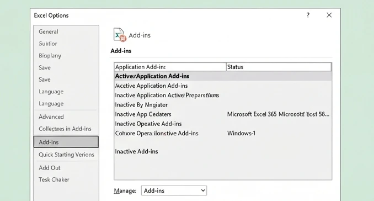Go to the Advanced options category
The image size is (374, 201).
click(x=51, y=117)
